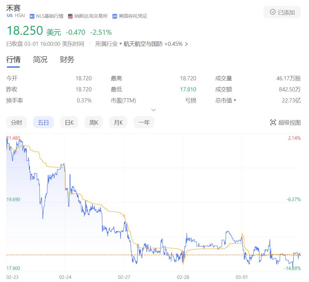Switch to the 行情 tab

(13, 59)
